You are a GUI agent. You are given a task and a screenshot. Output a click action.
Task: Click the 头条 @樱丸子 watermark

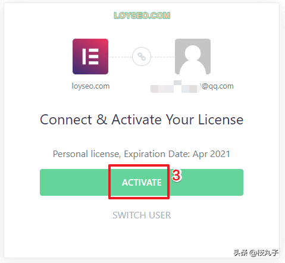[x=256, y=253]
